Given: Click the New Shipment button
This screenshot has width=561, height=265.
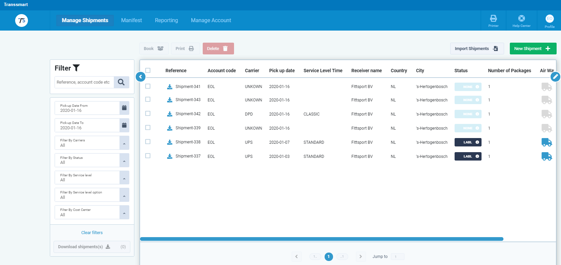Looking at the screenshot, I should (x=533, y=49).
